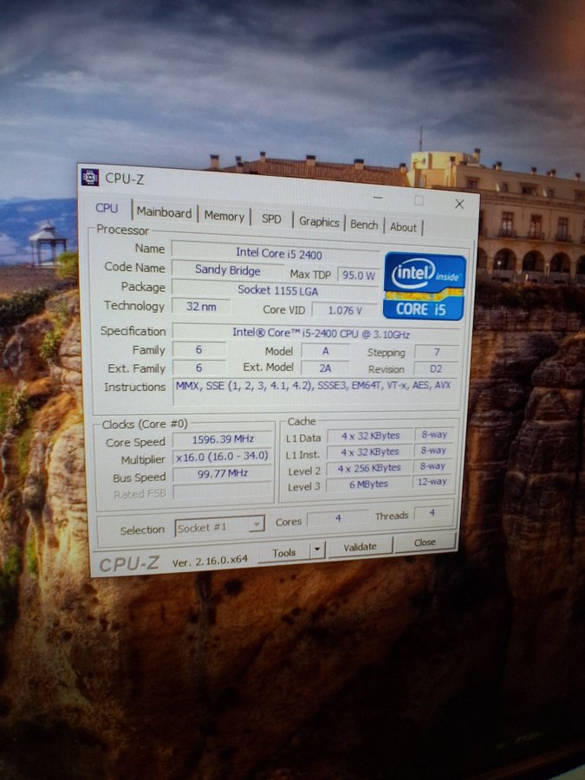Viewport: 585px width, 780px height.
Task: Switch to the Mainboard tab
Action: (164, 213)
